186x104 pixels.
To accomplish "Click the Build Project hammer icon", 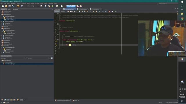I will pos(45,6).
